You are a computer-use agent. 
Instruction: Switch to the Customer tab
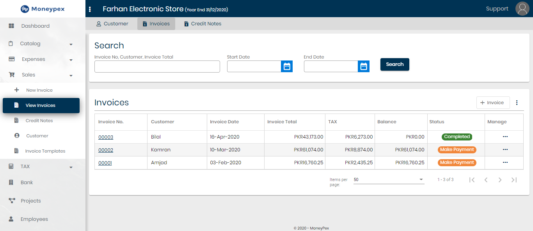pyautogui.click(x=112, y=24)
